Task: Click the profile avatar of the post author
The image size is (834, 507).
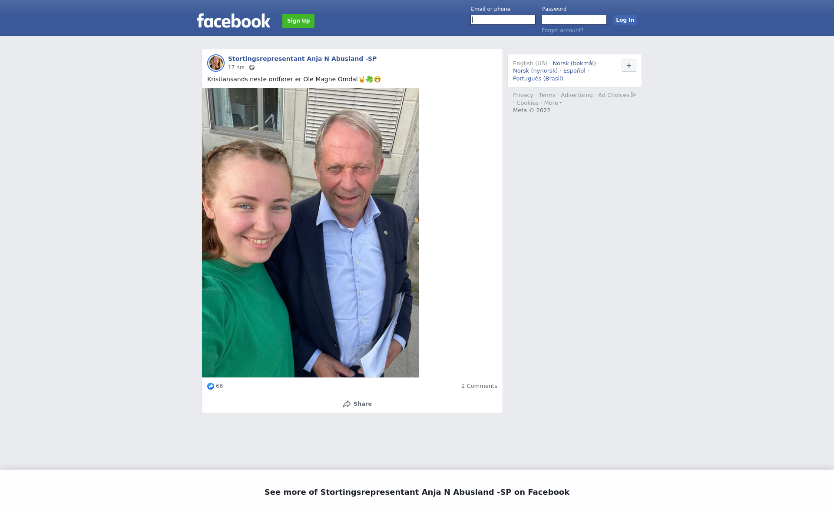Action: tap(215, 63)
